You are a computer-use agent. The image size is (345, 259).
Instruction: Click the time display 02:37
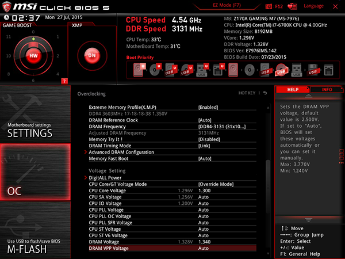point(26,18)
